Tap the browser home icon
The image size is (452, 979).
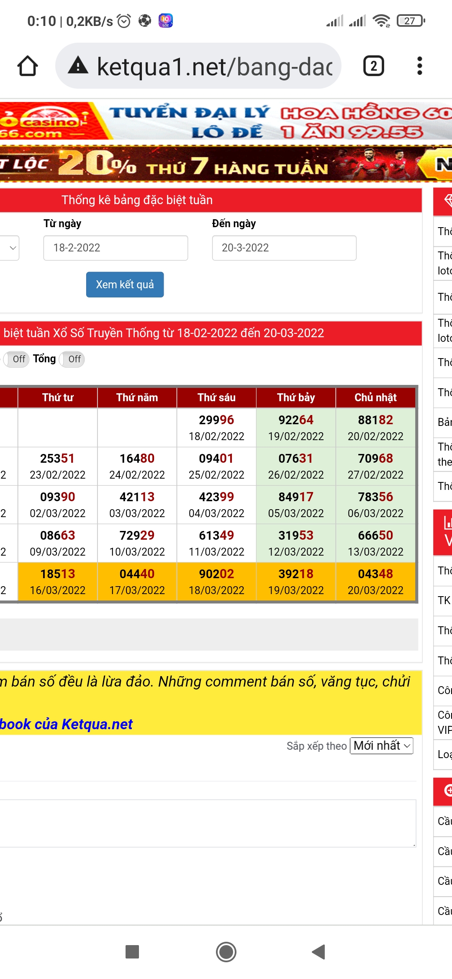[28, 66]
